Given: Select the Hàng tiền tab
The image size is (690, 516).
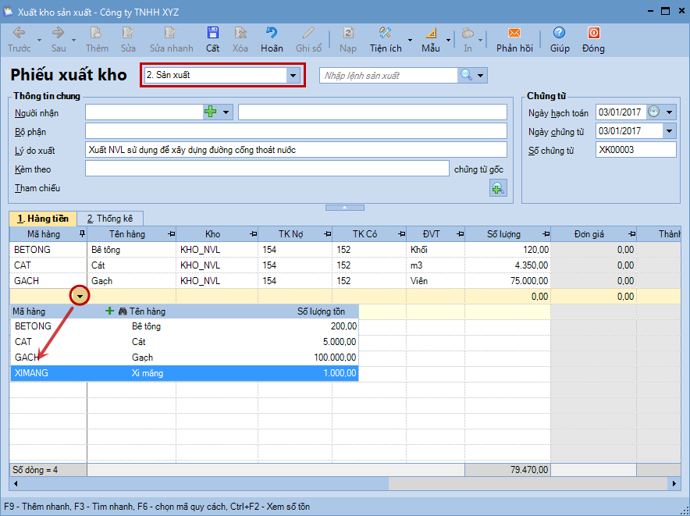Looking at the screenshot, I should pos(43,219).
